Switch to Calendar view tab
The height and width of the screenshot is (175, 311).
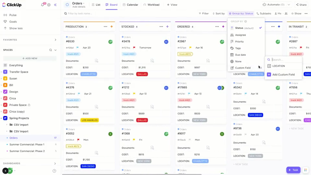[130, 5]
